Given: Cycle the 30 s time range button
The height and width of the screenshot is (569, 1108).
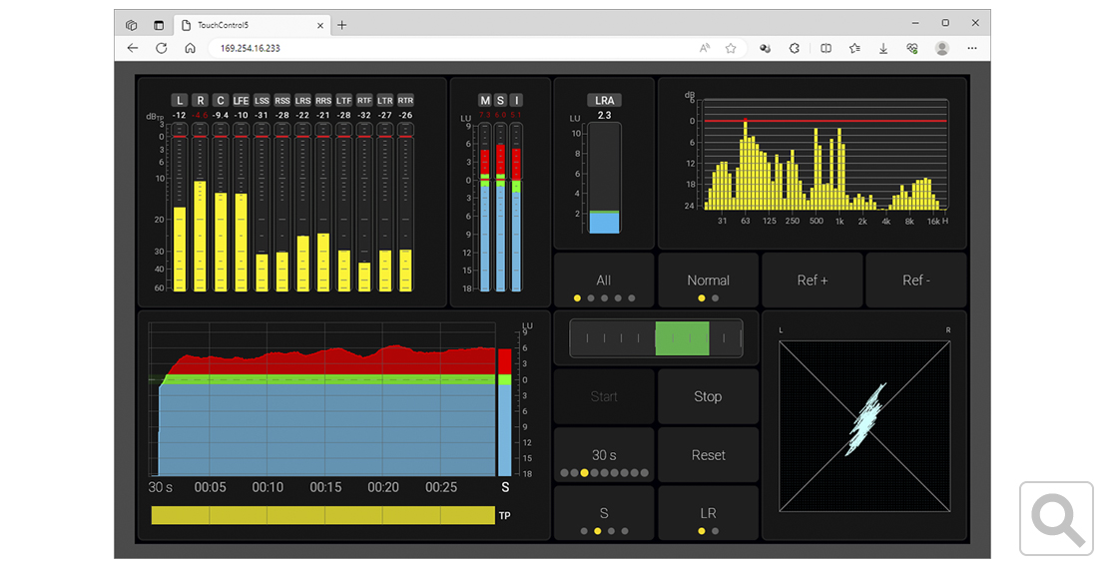Looking at the screenshot, I should [604, 455].
